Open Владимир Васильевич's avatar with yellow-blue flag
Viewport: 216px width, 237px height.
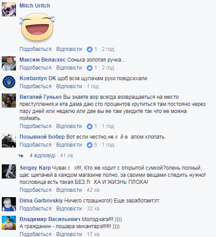[9, 223]
